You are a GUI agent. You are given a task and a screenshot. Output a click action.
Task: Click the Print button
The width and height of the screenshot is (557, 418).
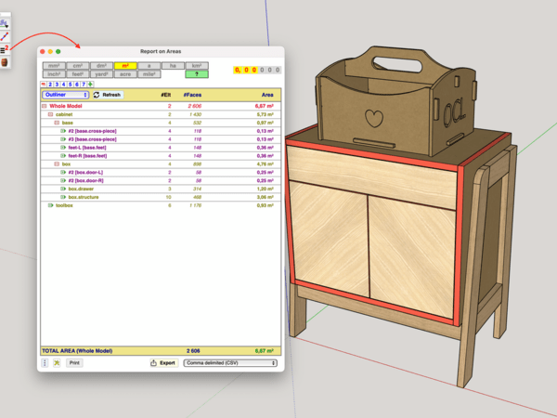[x=74, y=363]
